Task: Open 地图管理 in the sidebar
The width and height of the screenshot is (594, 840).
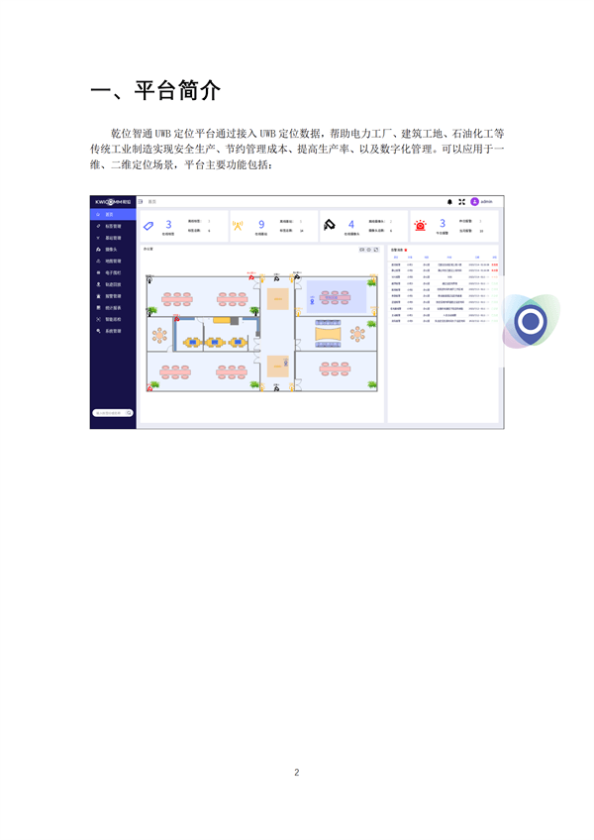Action: point(113,262)
